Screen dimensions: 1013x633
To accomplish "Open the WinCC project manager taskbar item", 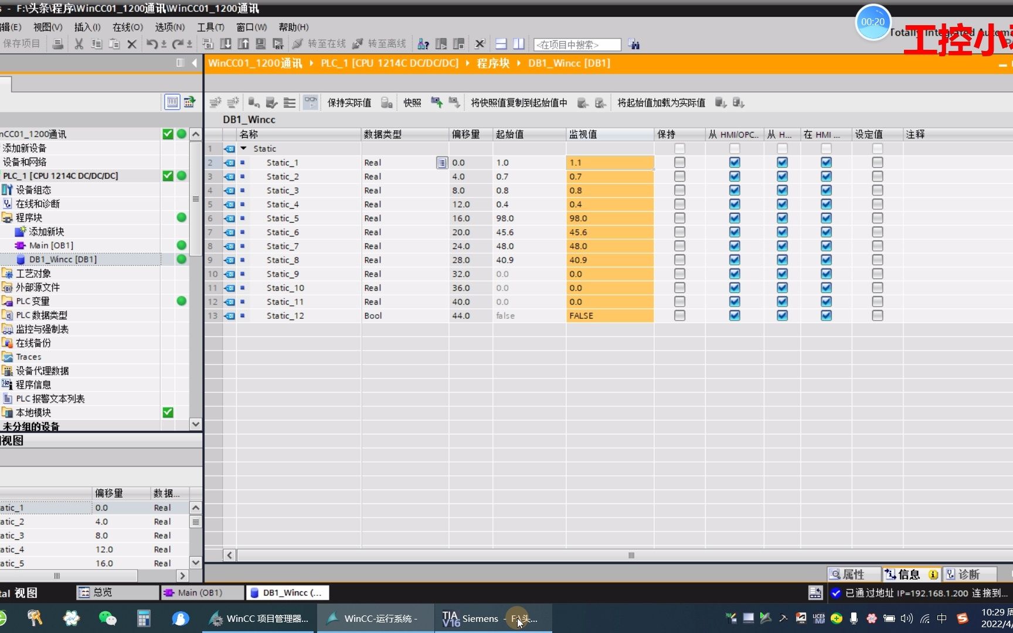I will [259, 618].
